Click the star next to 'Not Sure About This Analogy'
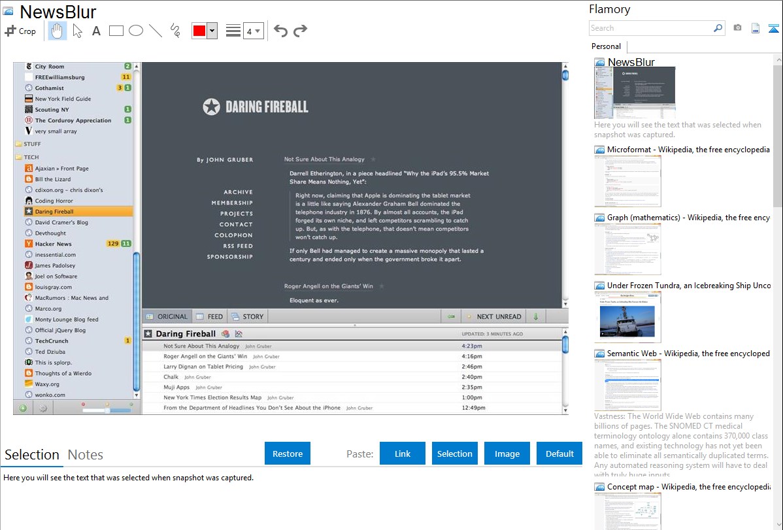 click(373, 159)
